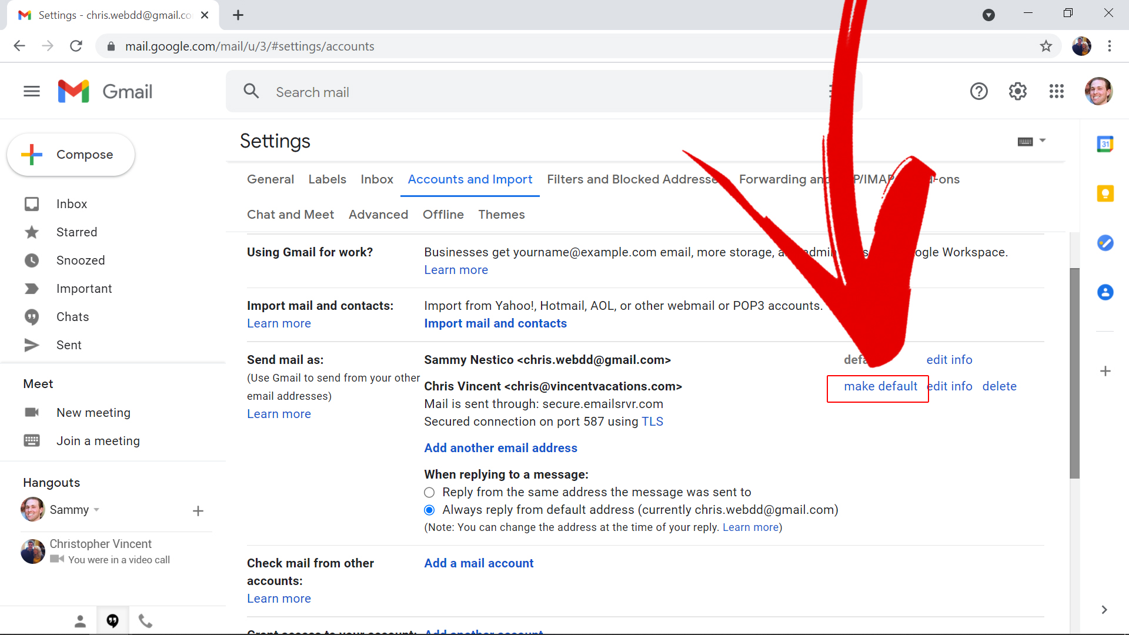Start a new Hangouts conversation plus

point(198,511)
